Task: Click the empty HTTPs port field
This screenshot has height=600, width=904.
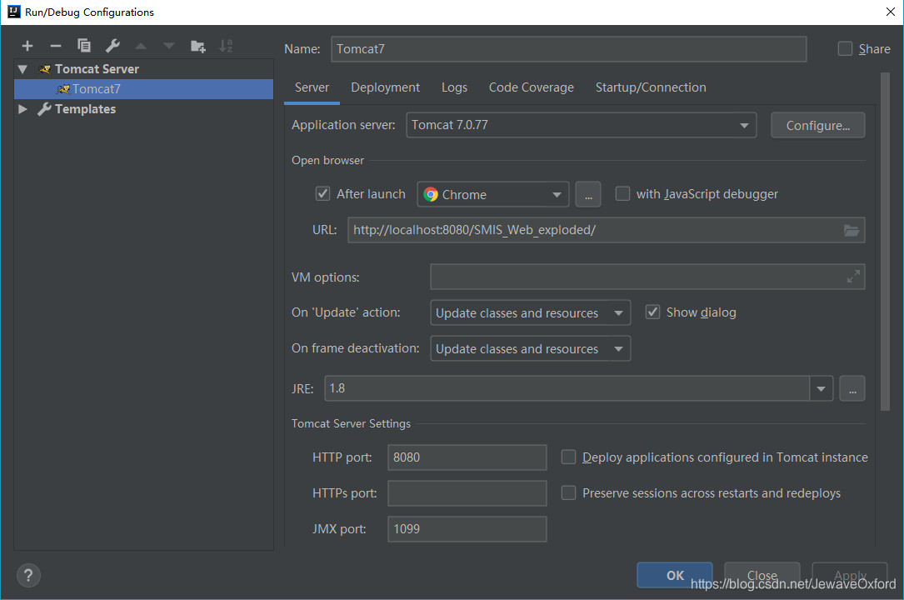Action: click(x=467, y=493)
